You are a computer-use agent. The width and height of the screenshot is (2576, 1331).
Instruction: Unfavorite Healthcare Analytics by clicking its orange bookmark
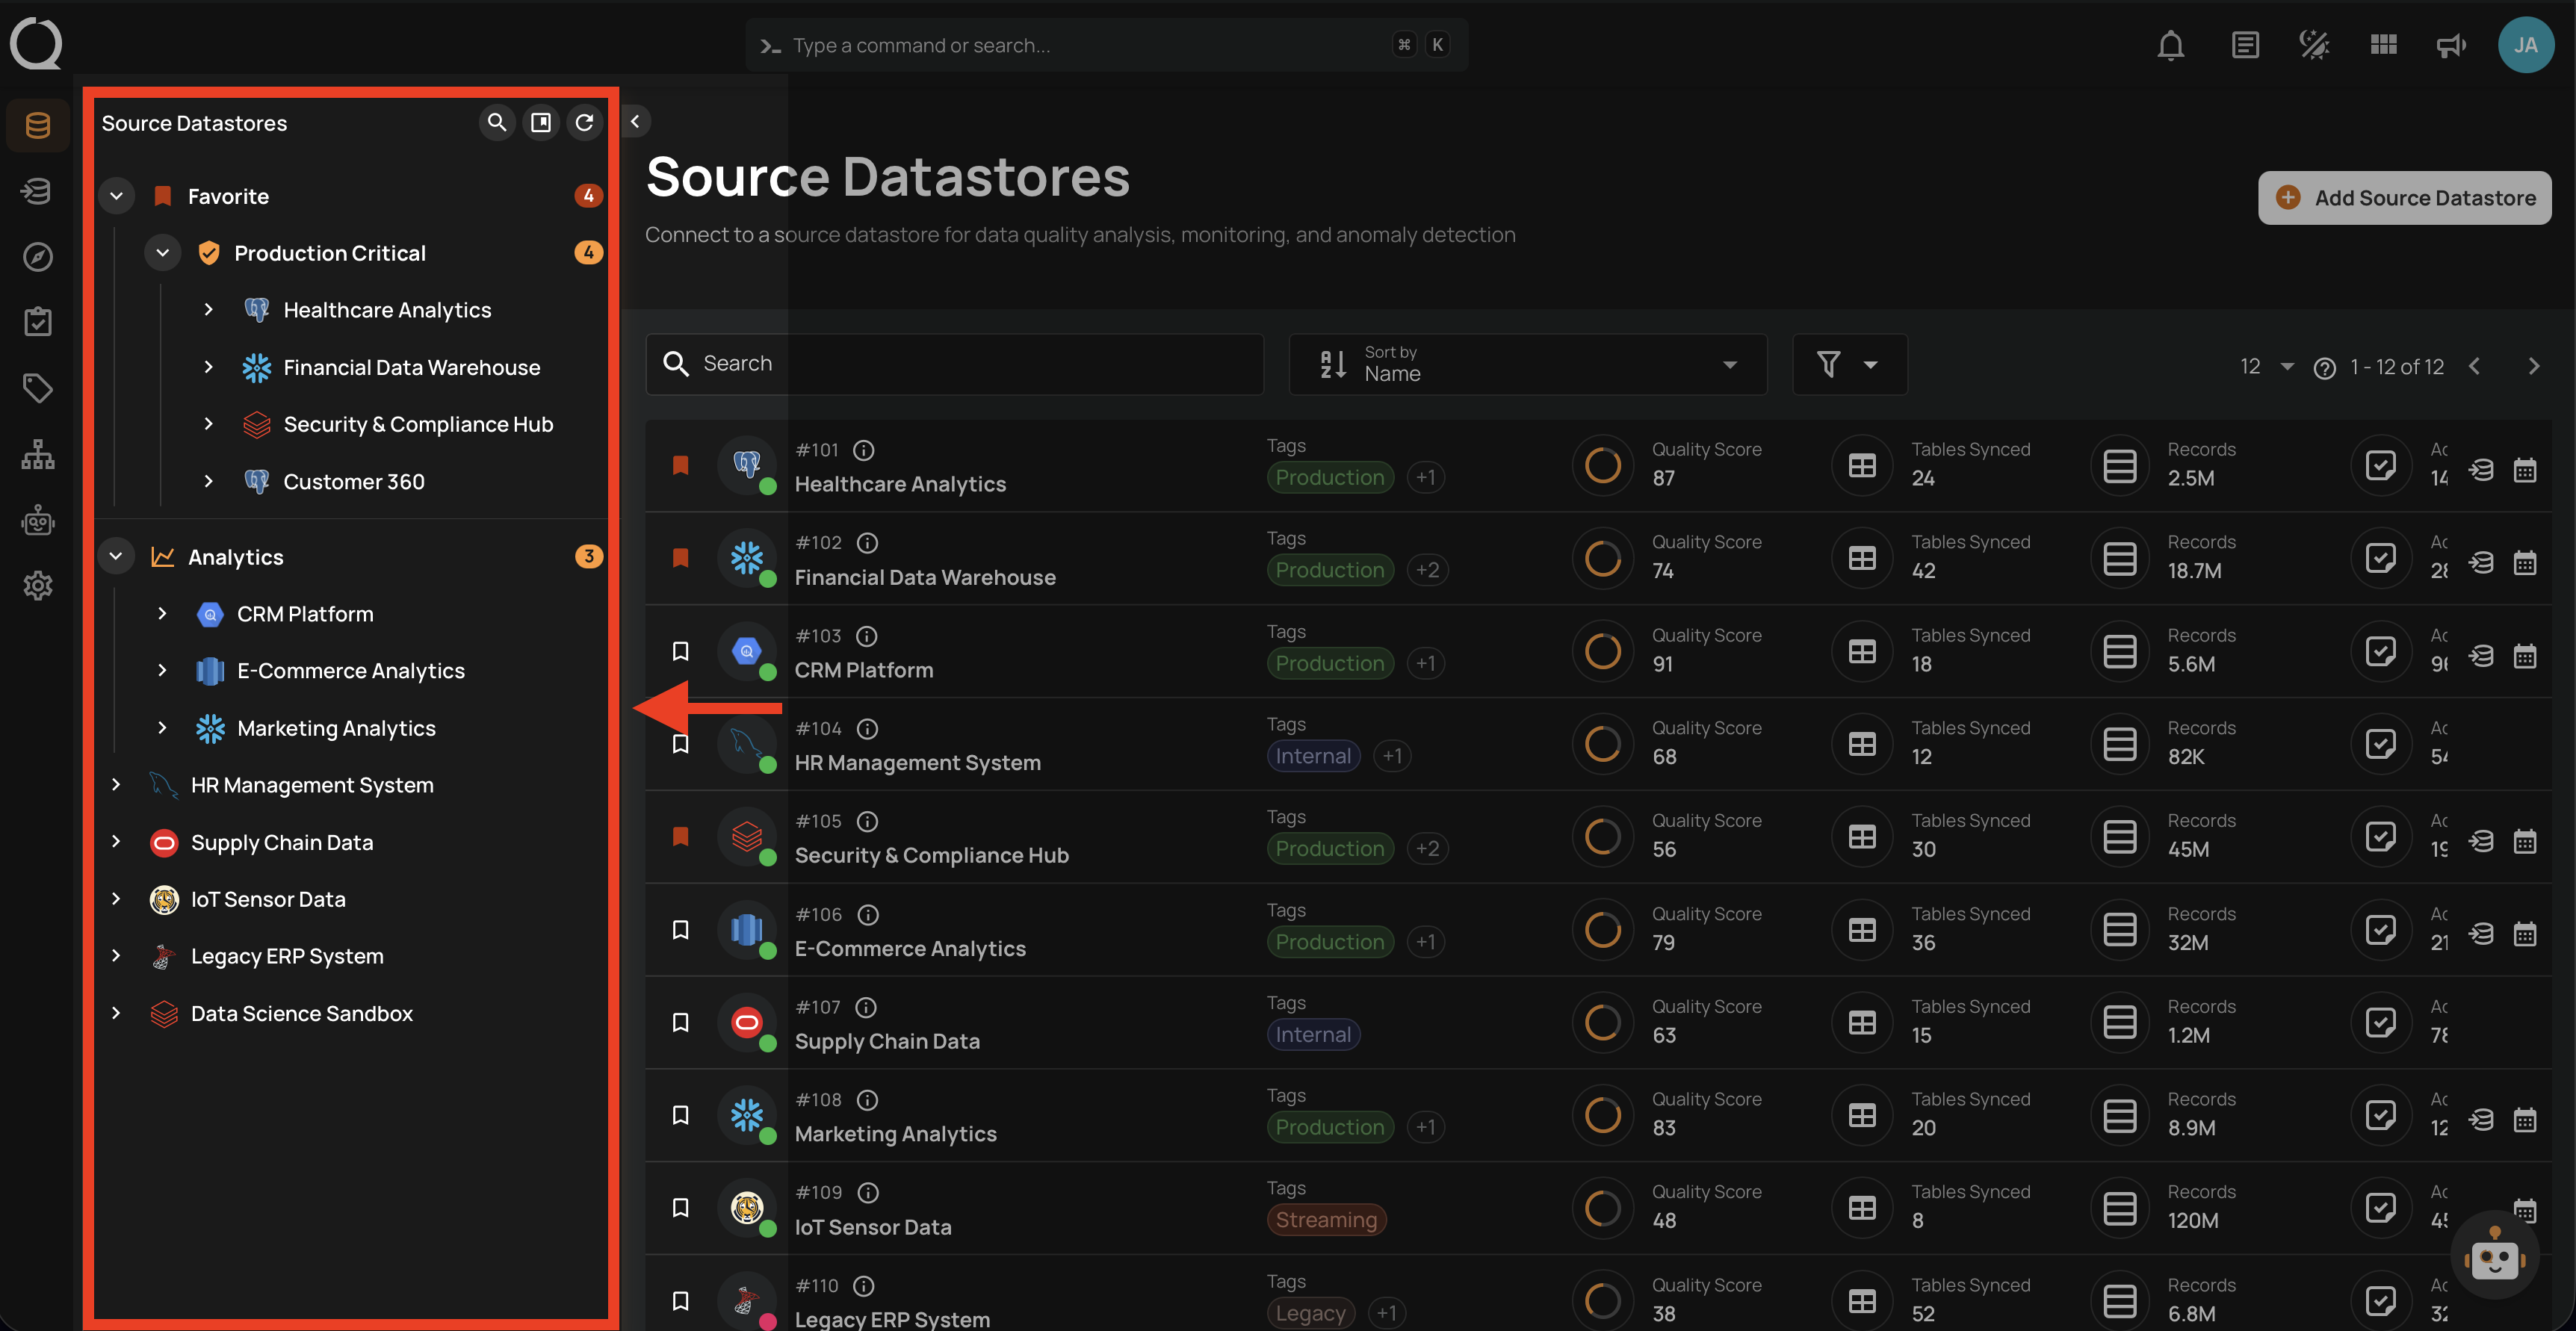click(x=681, y=465)
